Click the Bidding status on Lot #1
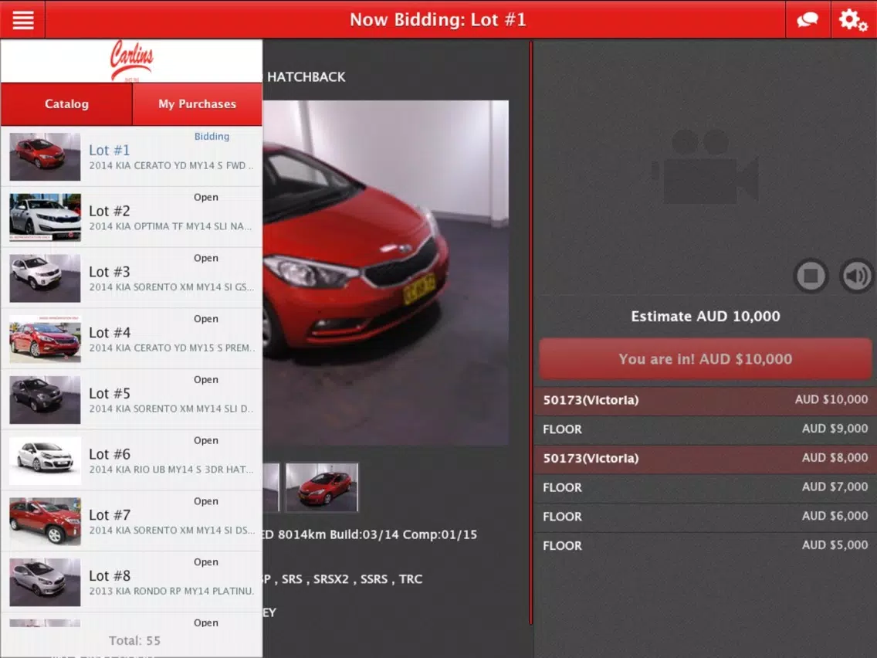Screen dimensions: 877x658 [212, 137]
